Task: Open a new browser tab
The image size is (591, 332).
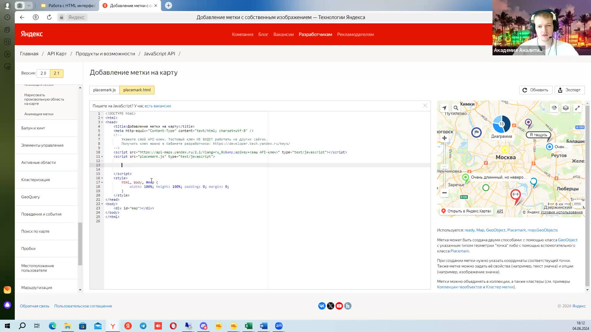Action: [168, 6]
